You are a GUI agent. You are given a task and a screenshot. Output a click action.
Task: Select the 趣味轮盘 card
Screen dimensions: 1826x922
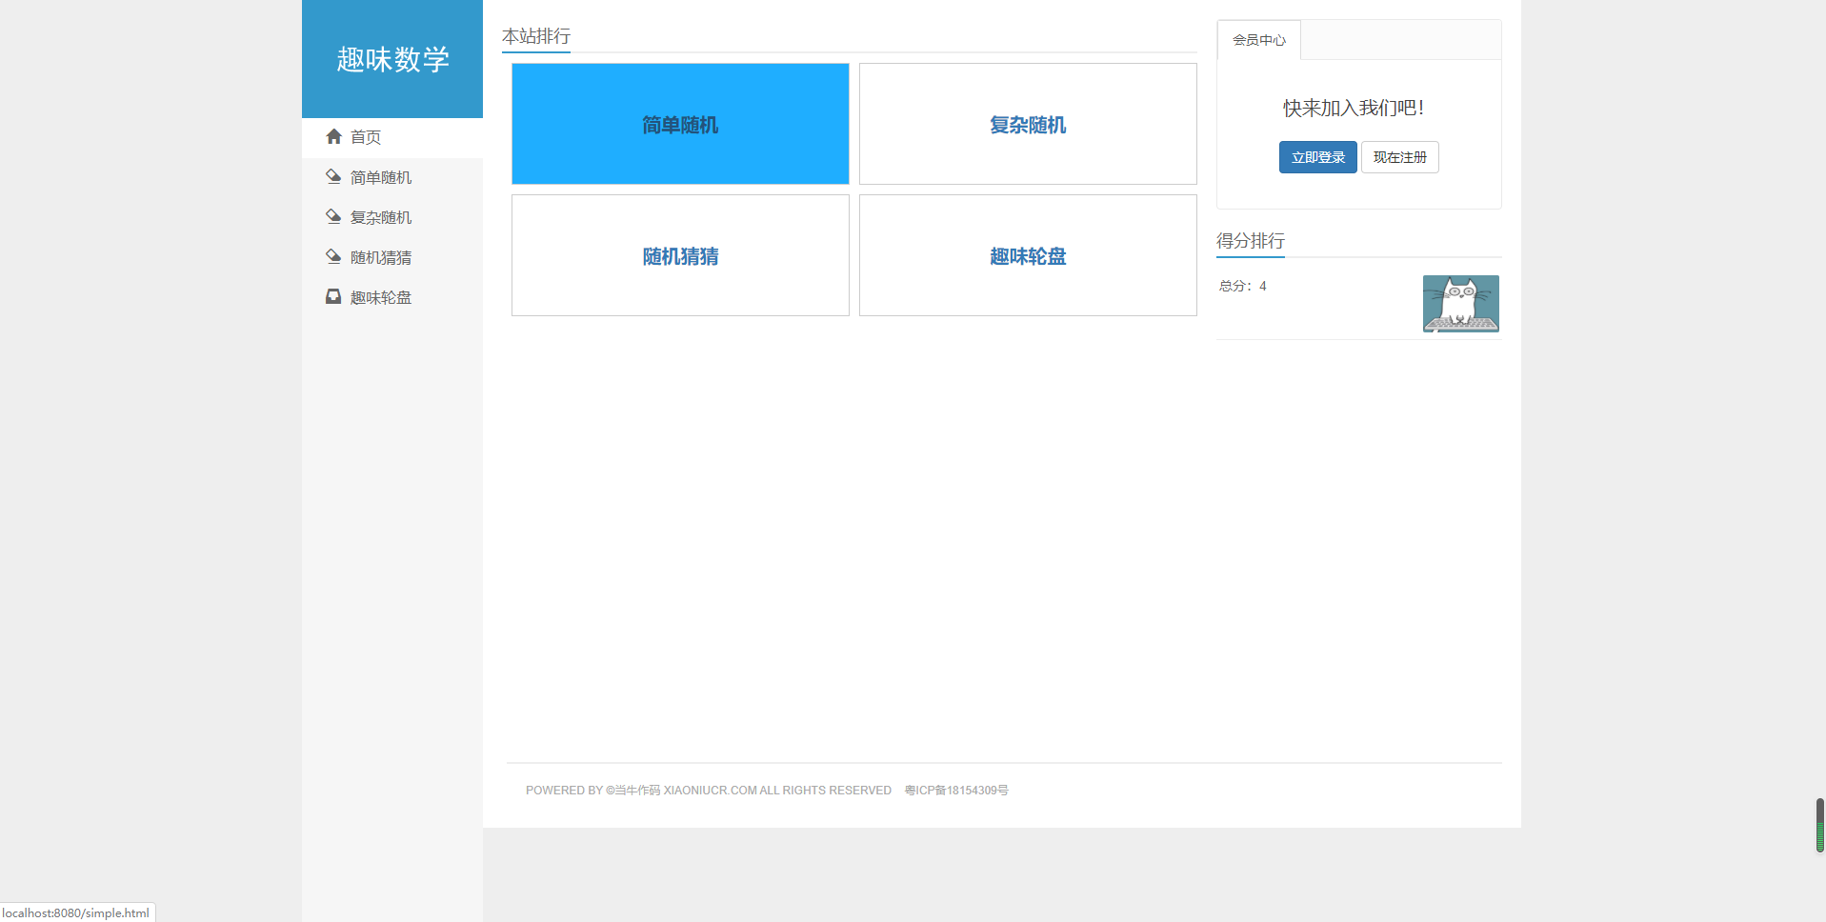[1028, 255]
